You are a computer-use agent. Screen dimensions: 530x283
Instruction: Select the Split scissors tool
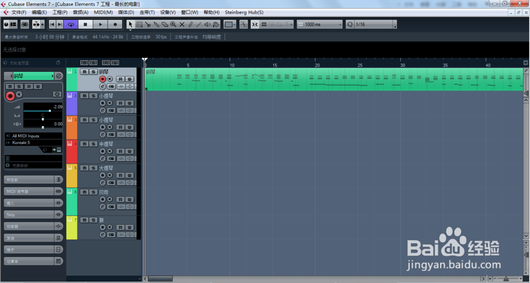click(148, 24)
